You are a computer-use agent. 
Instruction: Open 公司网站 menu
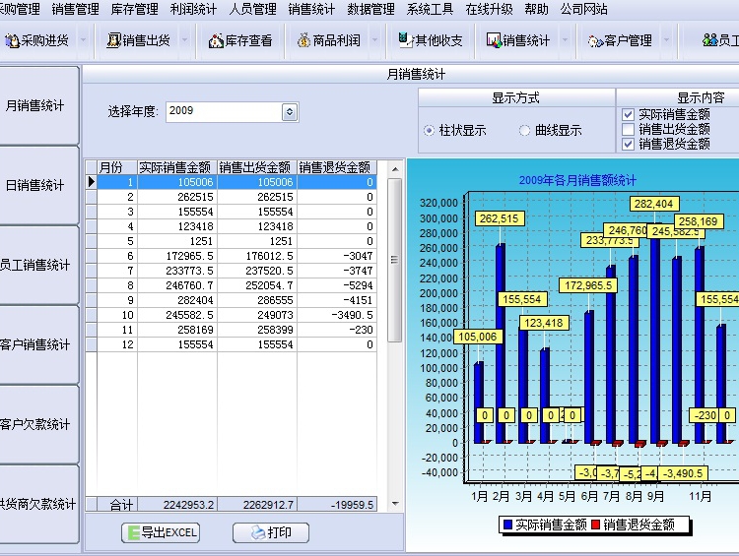[x=584, y=9]
